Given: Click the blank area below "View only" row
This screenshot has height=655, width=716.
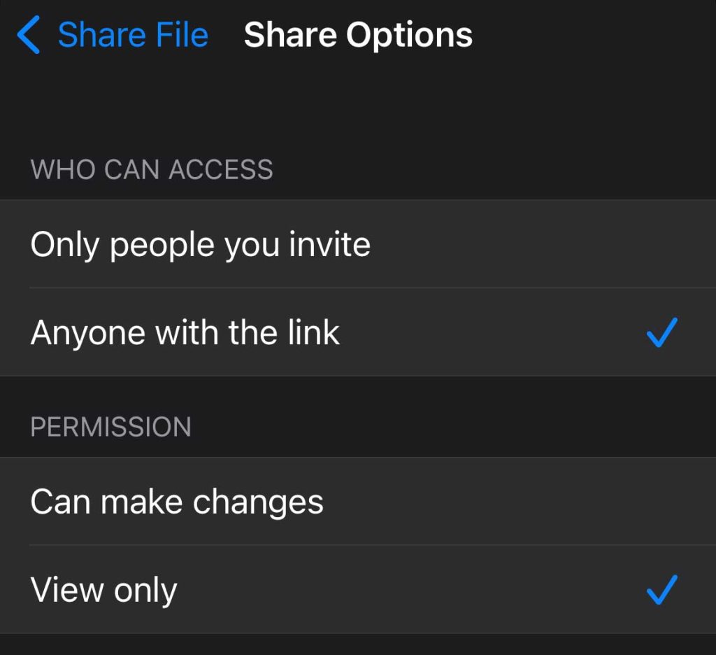Looking at the screenshot, I should pos(358,645).
